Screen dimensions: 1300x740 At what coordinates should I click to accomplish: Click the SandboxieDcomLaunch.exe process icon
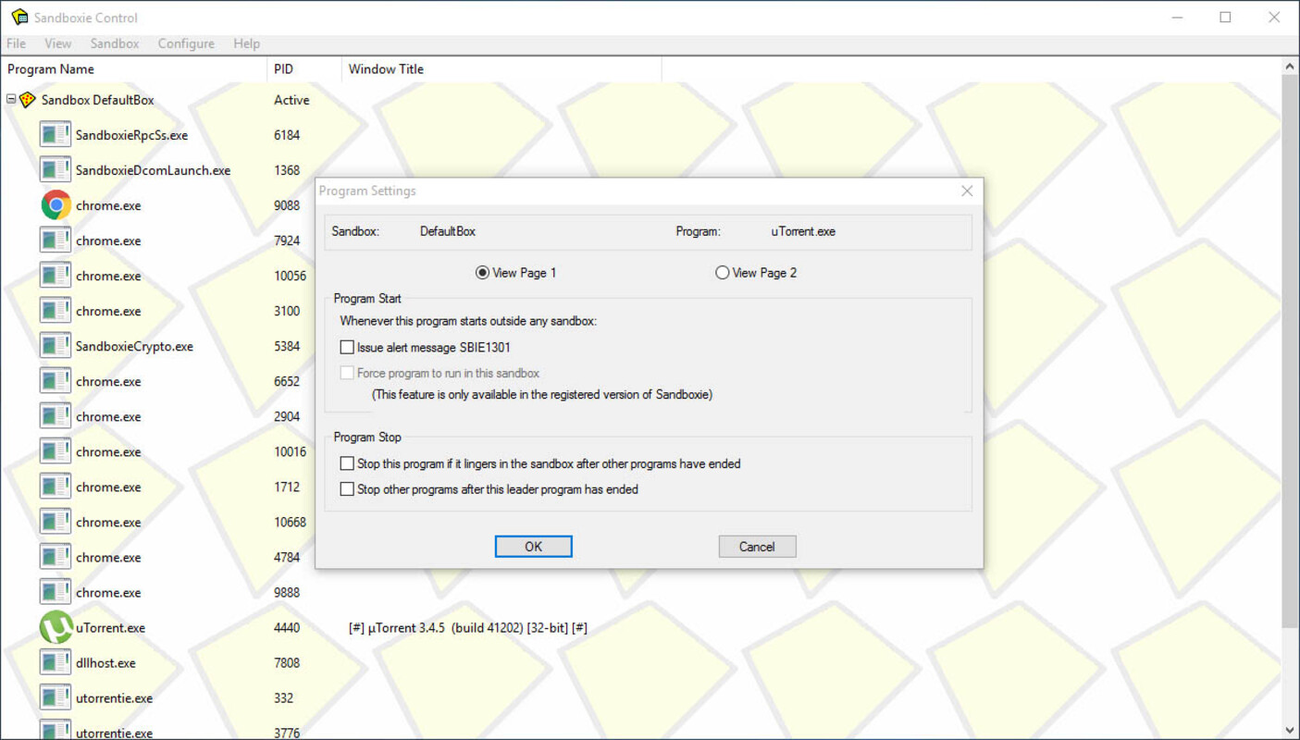click(56, 170)
